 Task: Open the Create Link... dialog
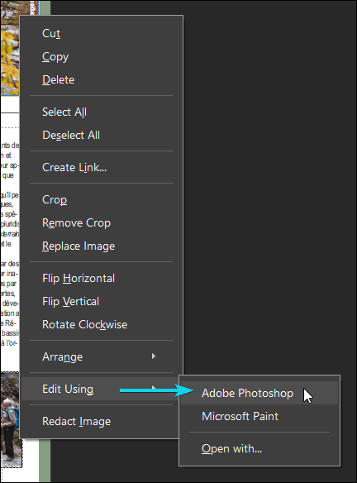74,167
